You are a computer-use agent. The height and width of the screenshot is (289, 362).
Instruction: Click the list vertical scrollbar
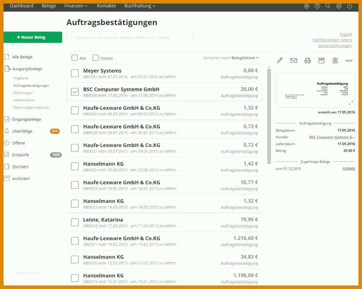coord(269,116)
